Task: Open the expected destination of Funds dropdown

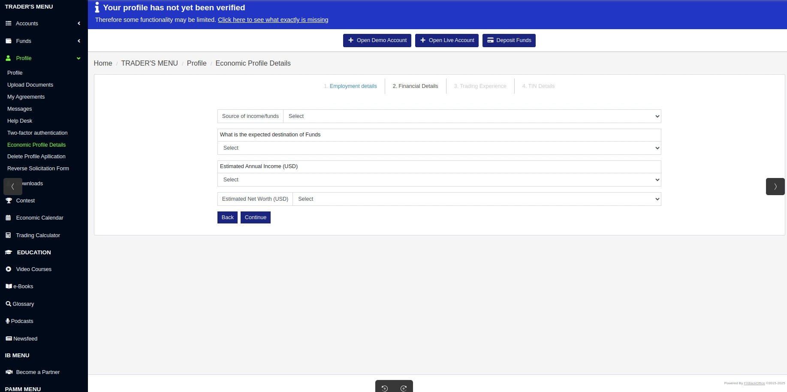Action: click(x=439, y=148)
